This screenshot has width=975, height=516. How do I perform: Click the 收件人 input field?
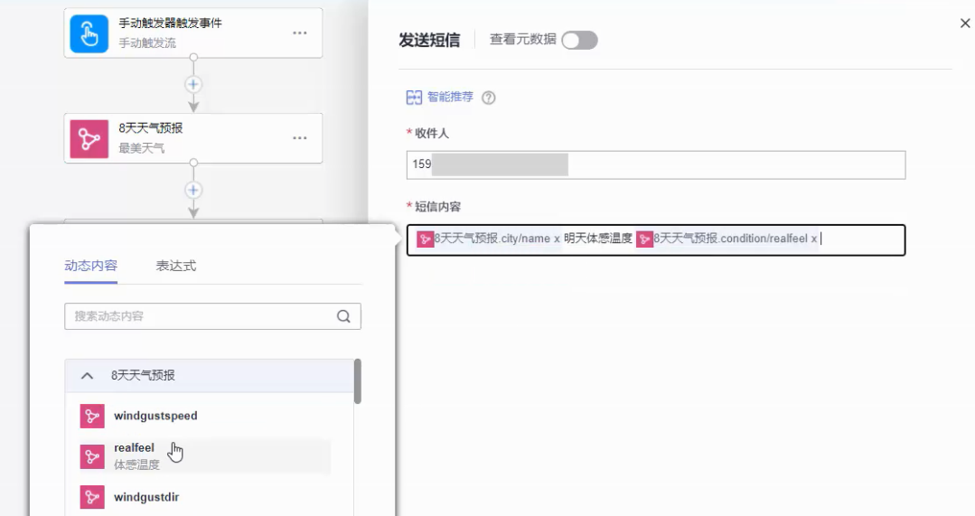pyautogui.click(x=656, y=164)
